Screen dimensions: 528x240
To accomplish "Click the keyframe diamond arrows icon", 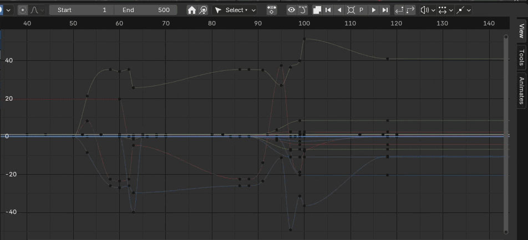I will [x=272, y=10].
